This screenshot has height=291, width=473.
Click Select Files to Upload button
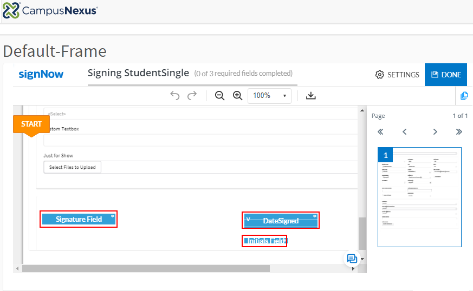72,167
